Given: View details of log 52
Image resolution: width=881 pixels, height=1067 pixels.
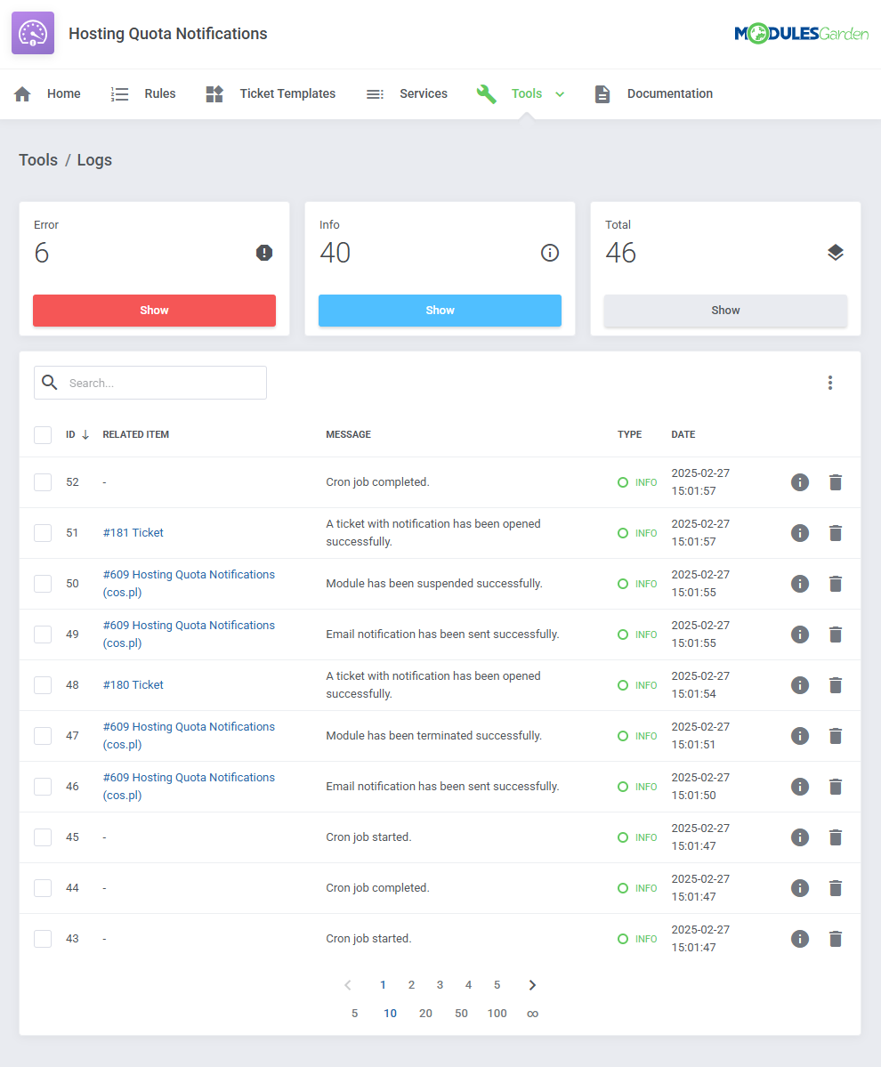Looking at the screenshot, I should pyautogui.click(x=800, y=482).
